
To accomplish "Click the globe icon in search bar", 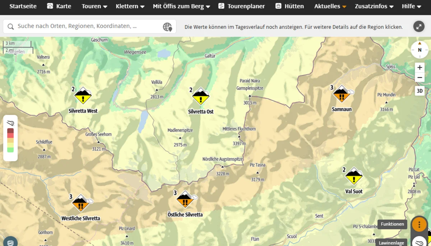I will [167, 27].
